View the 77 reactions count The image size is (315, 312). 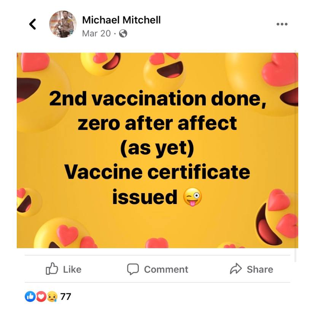pyautogui.click(x=66, y=296)
